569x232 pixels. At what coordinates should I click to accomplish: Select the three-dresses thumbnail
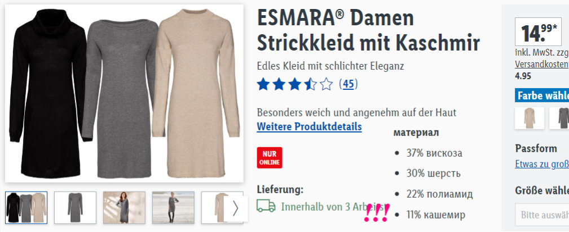tap(27, 208)
